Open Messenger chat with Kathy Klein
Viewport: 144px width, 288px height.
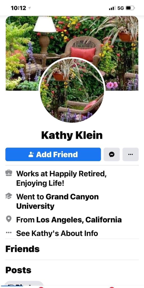111,154
